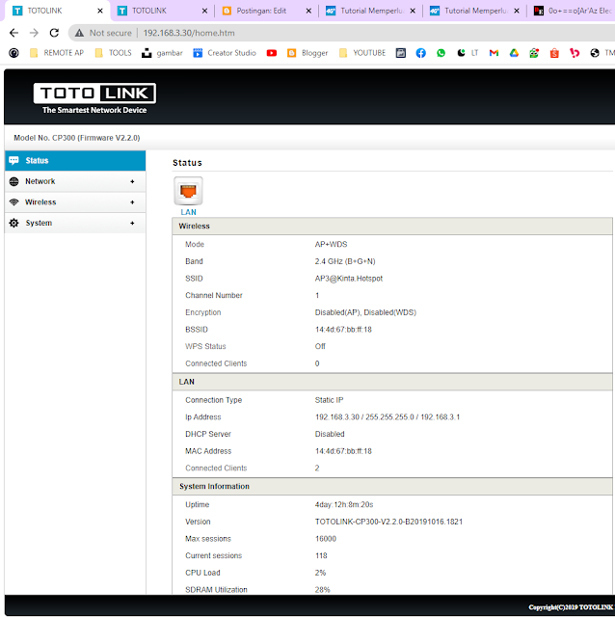Open gambar bookmark
615x617 pixels.
[162, 53]
